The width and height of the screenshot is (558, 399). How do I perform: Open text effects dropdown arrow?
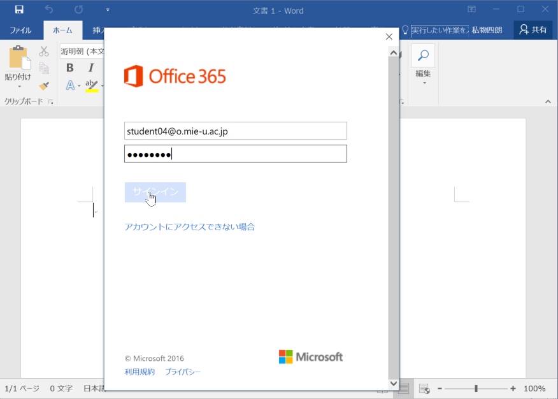coord(79,86)
